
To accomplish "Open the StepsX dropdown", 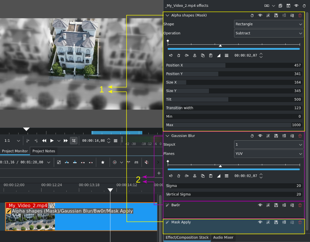I will (x=268, y=145).
